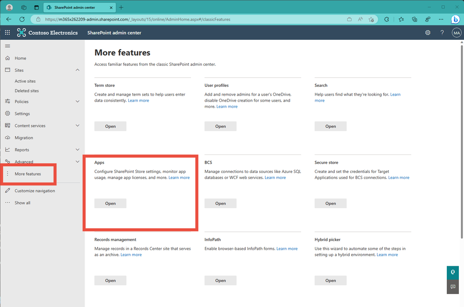Click the Settings gear icon in sidebar
Viewport: 464px width, 307px height.
click(8, 114)
